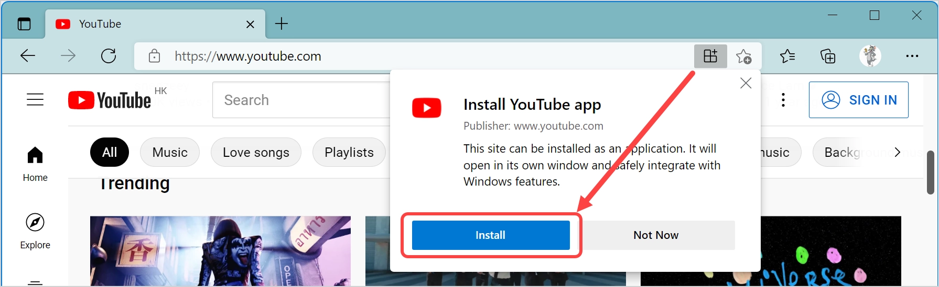This screenshot has height=287, width=939.
Task: Click the Not Now button
Action: click(x=656, y=235)
